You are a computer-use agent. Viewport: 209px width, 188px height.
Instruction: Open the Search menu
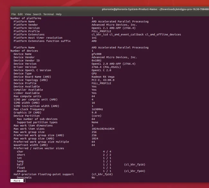37,14
